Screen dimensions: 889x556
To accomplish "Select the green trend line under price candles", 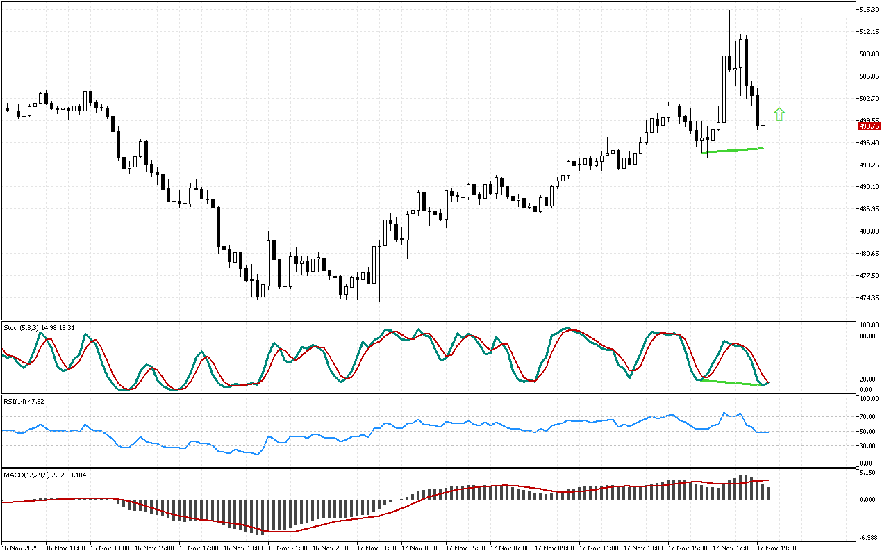I will [x=732, y=150].
